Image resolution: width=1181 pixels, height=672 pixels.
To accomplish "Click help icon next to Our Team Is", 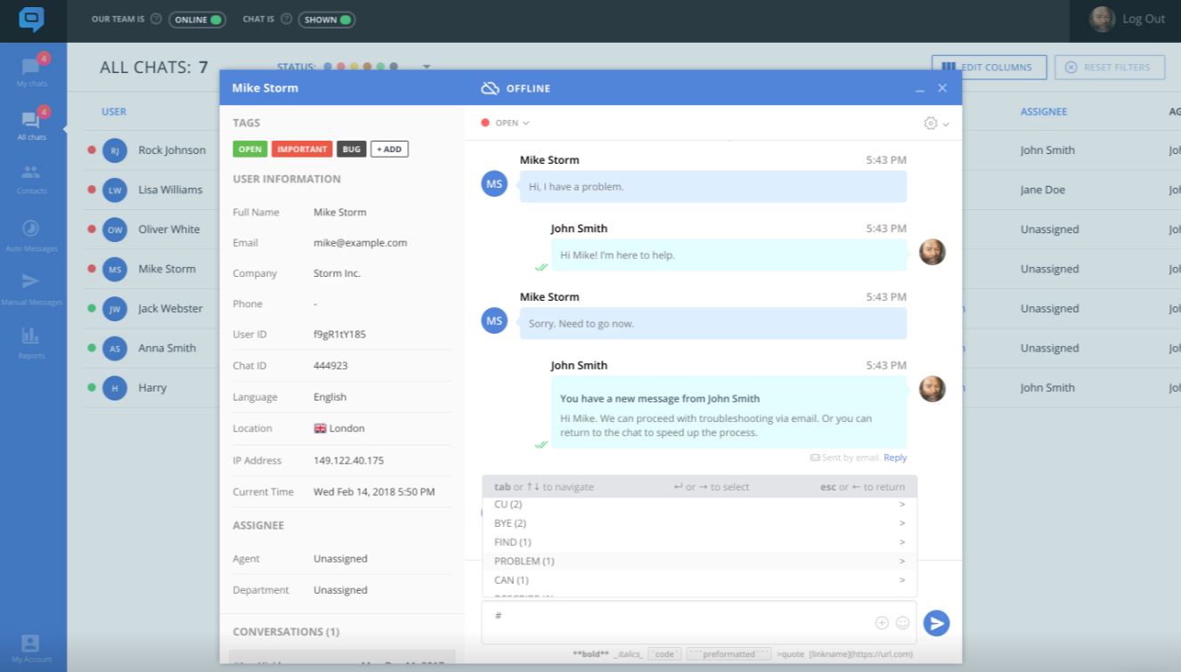I will (156, 19).
